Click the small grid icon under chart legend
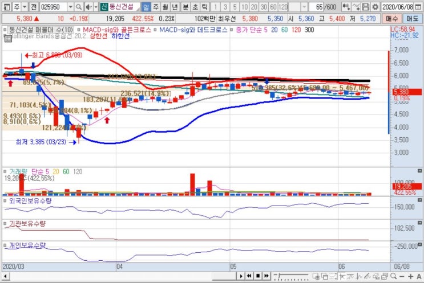Image resolution: width=424 pixels, height=283 pixels. pyautogui.click(x=8, y=39)
